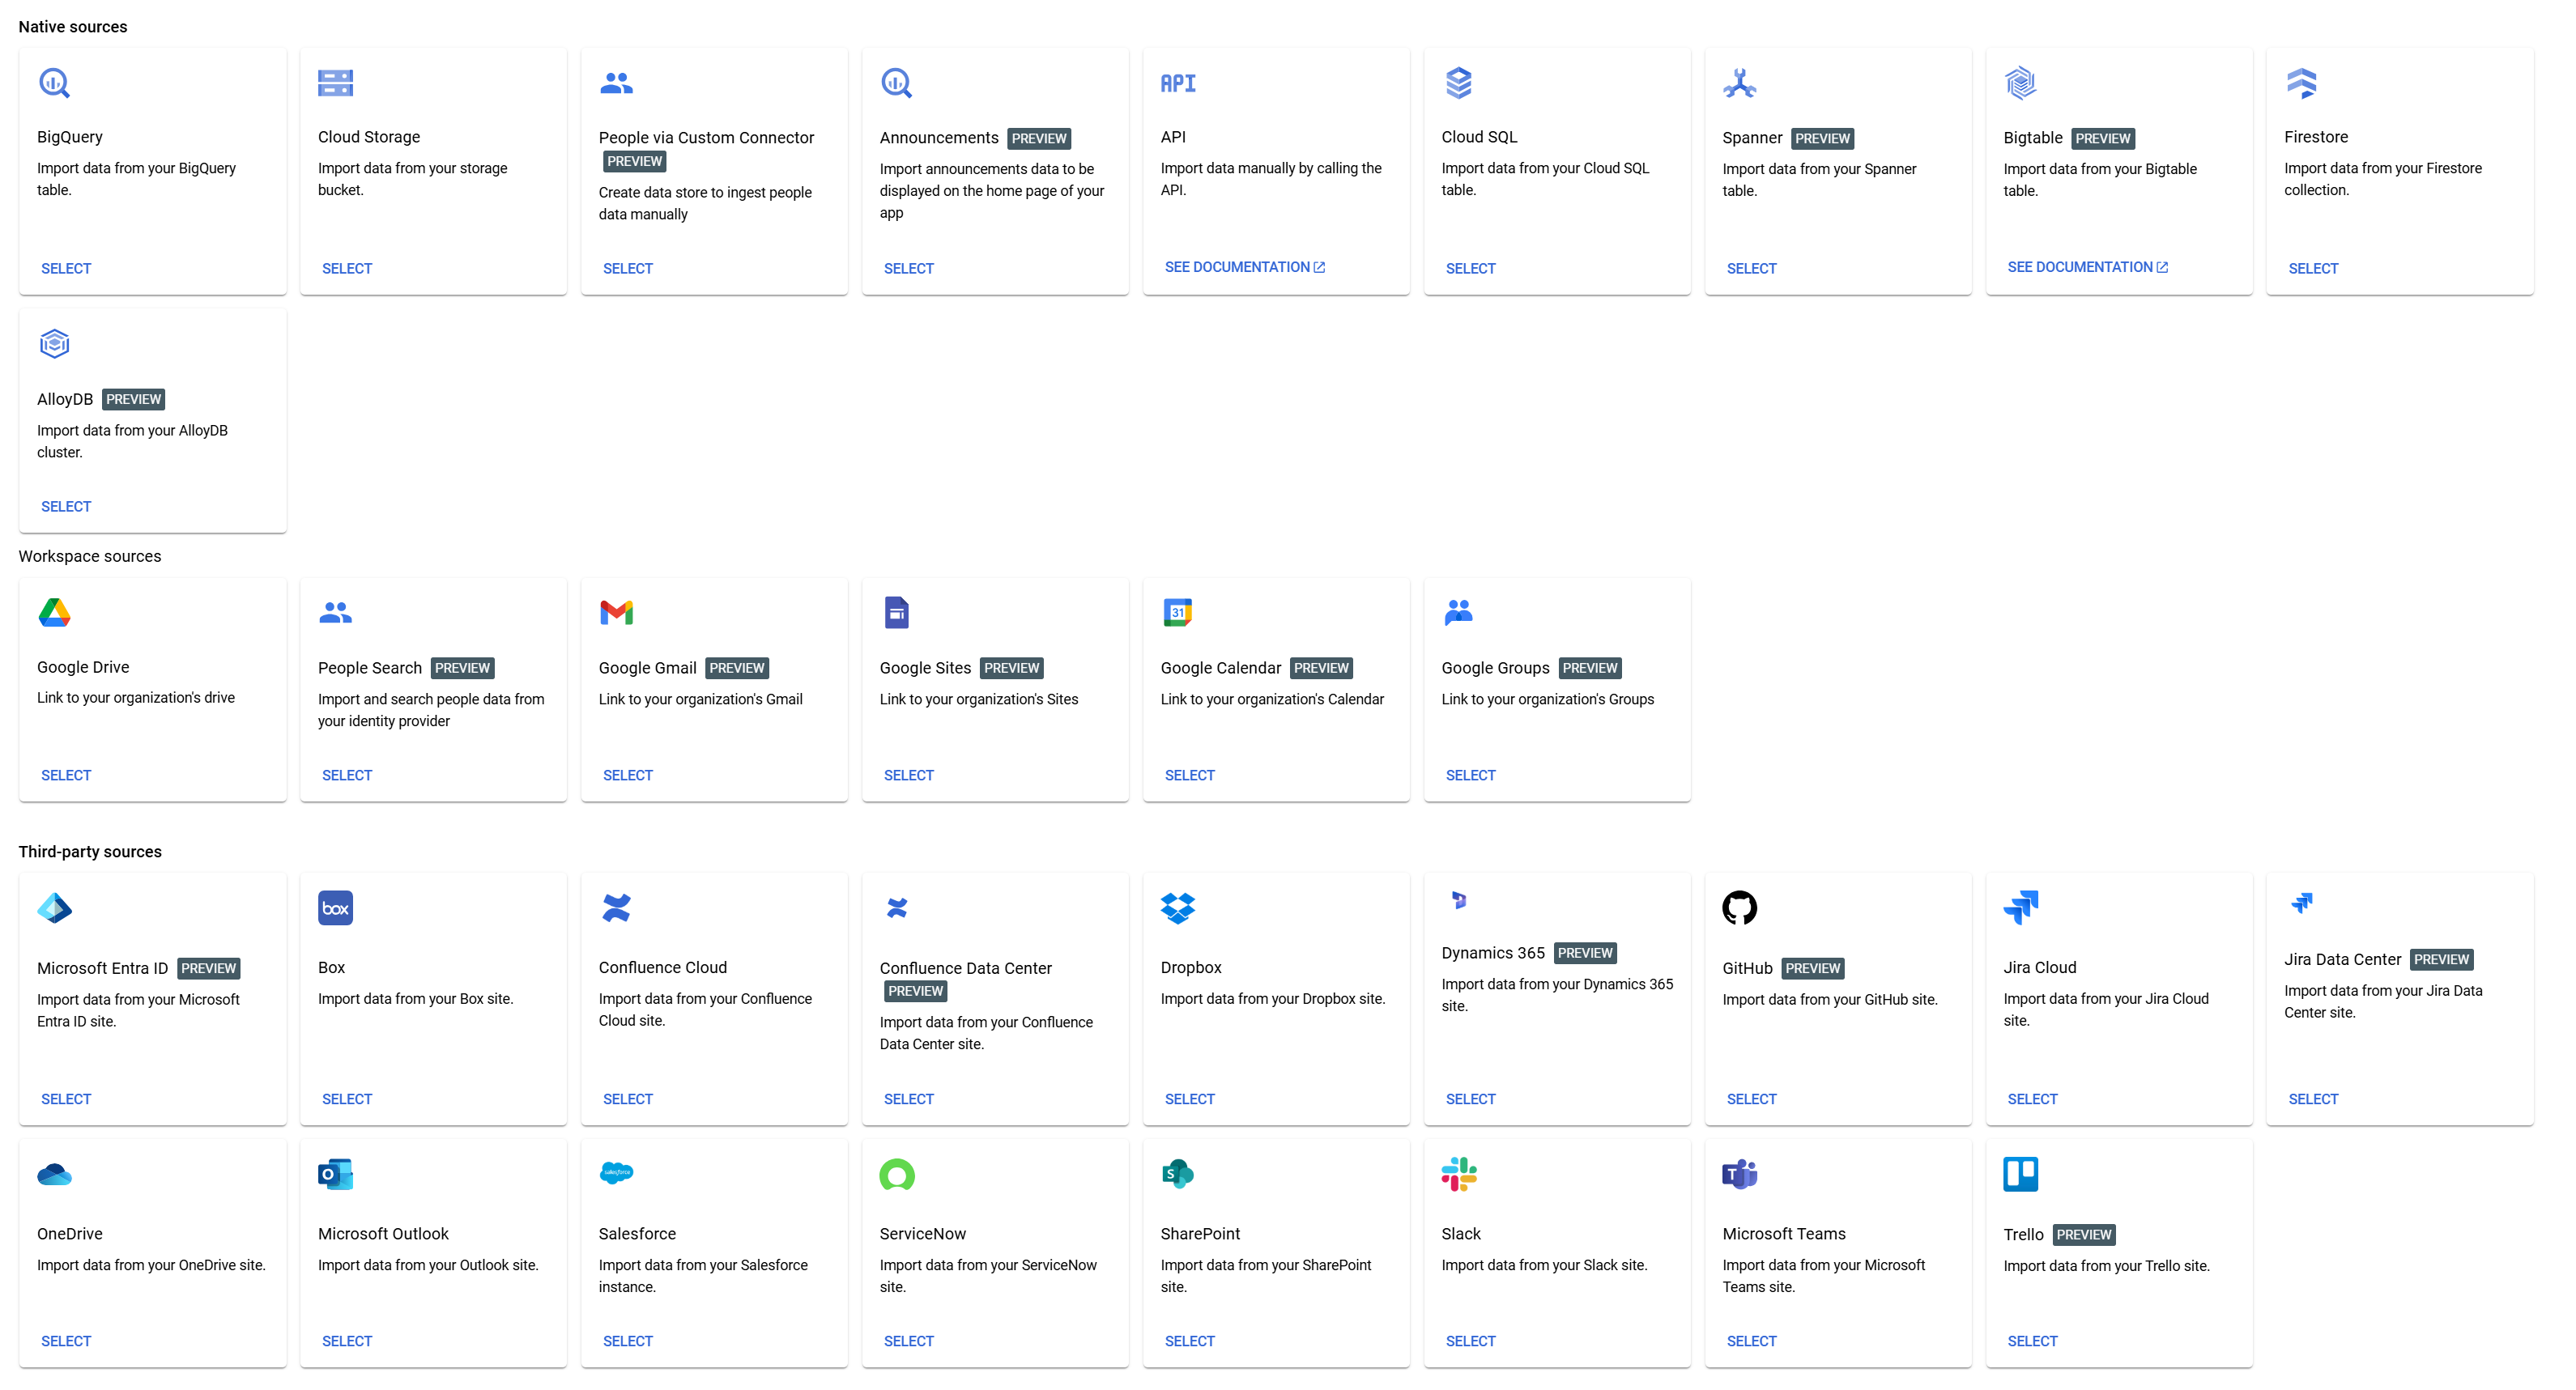This screenshot has width=2576, height=1390.
Task: Select the SharePoint source
Action: (x=1190, y=1341)
